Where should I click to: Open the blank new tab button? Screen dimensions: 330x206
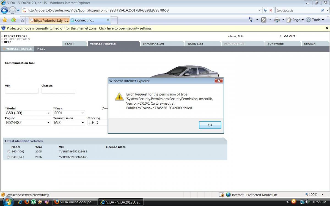point(114,20)
